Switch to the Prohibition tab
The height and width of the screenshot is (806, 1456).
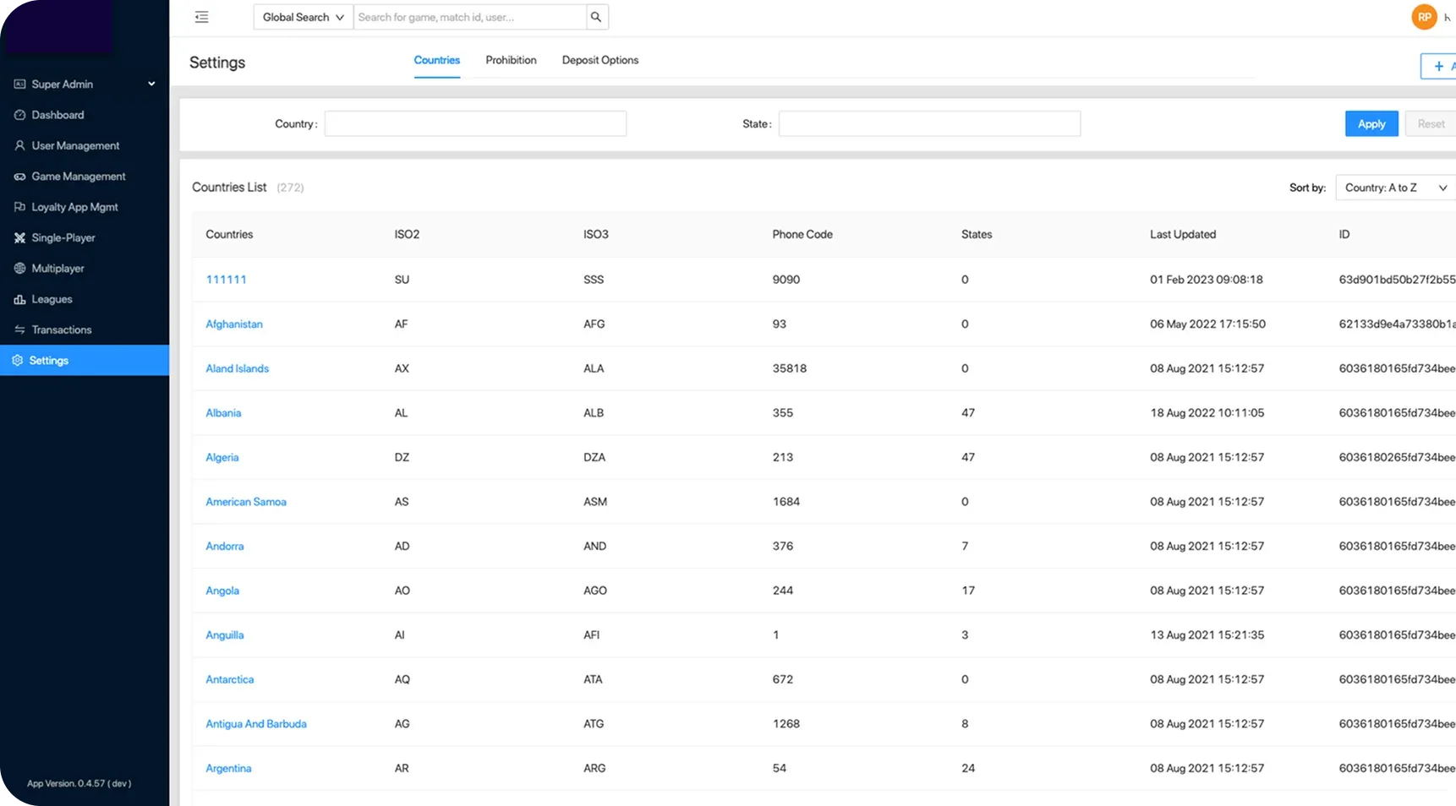[511, 60]
